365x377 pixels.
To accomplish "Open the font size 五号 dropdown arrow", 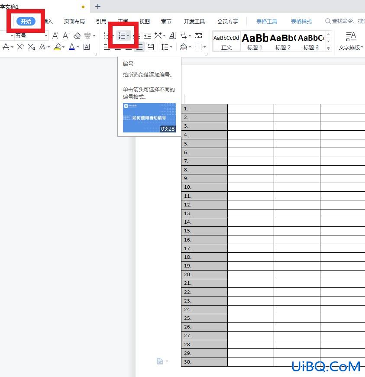I will 46,36.
